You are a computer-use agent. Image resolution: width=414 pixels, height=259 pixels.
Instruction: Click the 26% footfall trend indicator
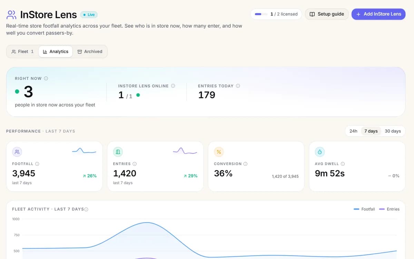coord(90,176)
